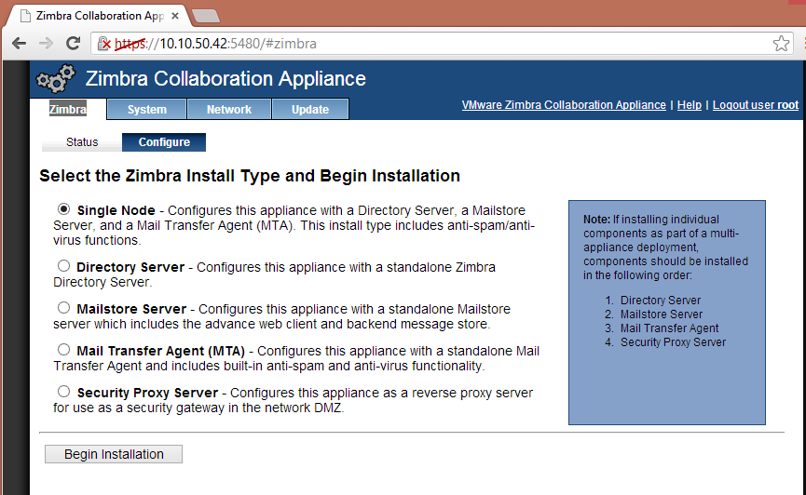
Task: Open the Network tab
Action: 228,110
